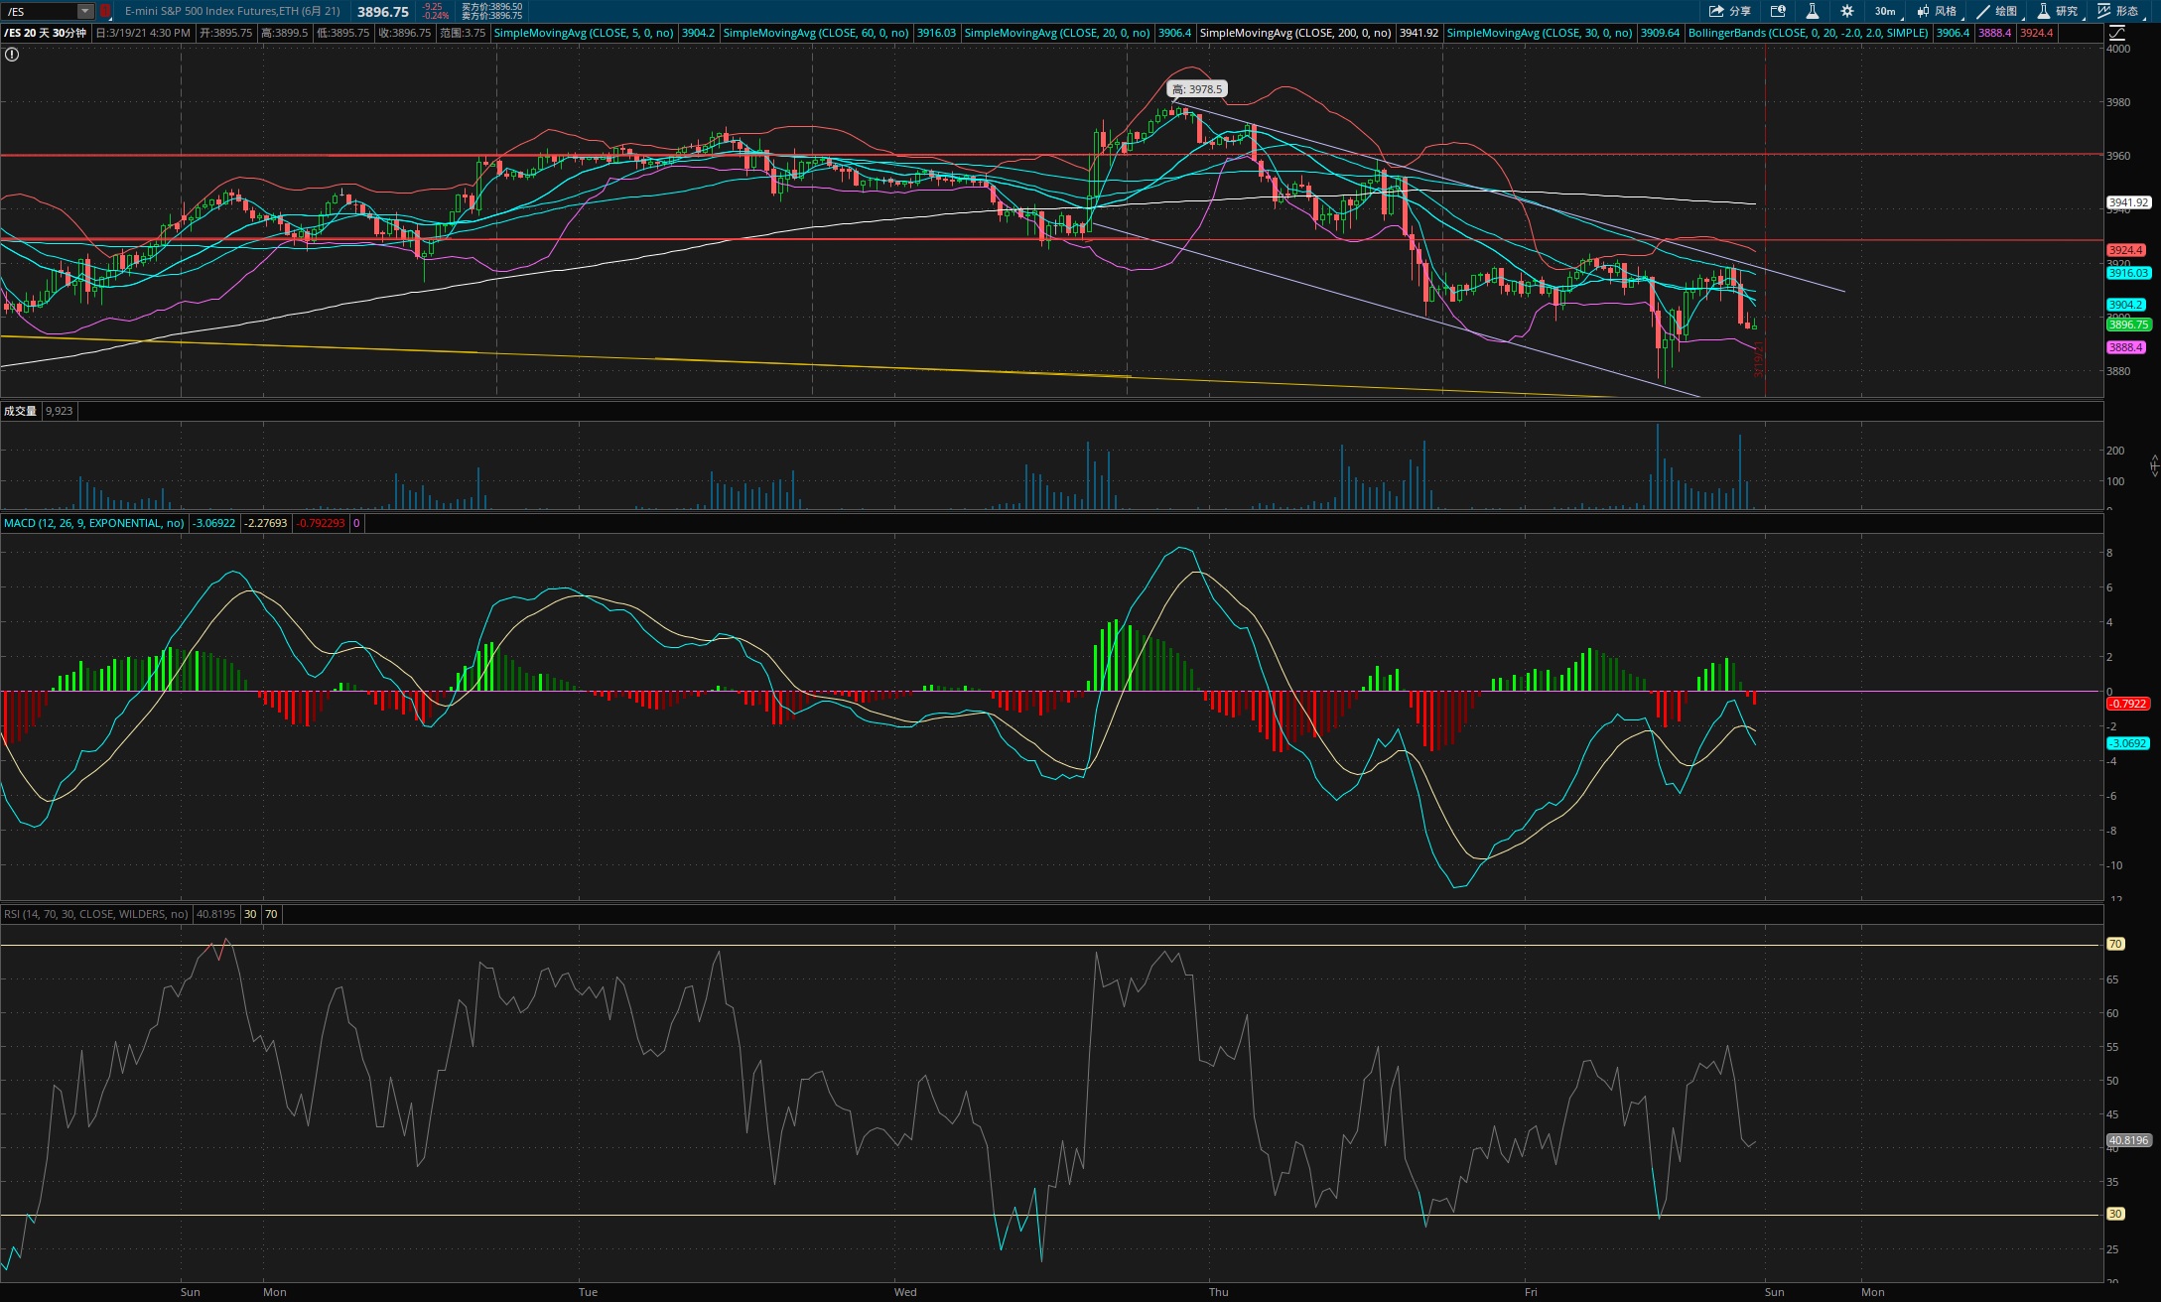This screenshot has height=1302, width=2161.
Task: Click the 3904.2 cyan price axis tag
Action: point(2126,305)
